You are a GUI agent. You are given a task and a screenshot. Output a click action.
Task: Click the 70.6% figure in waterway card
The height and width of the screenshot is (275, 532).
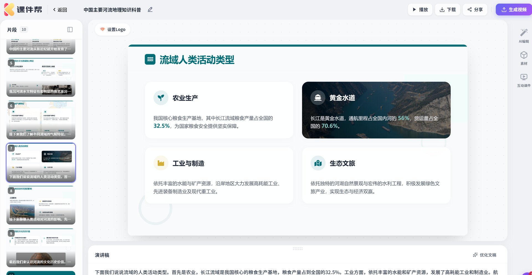329,126
